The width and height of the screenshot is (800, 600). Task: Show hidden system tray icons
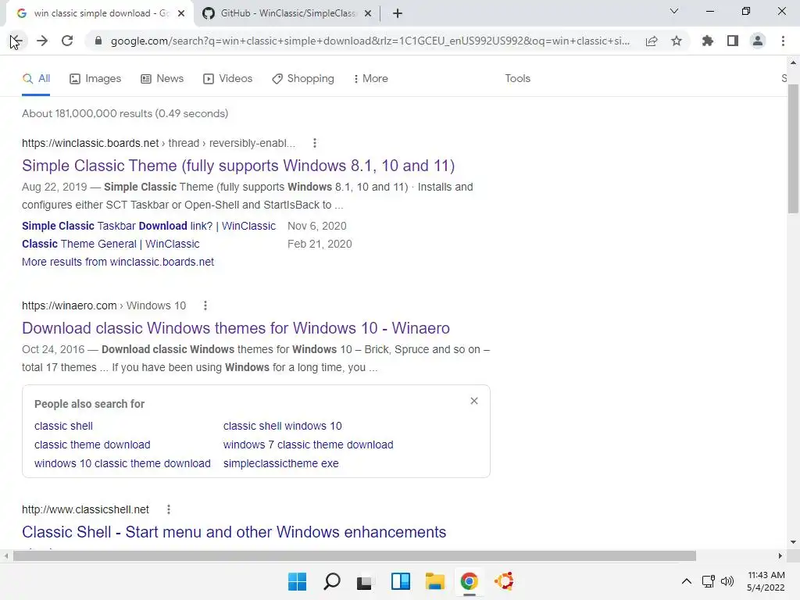(x=687, y=581)
